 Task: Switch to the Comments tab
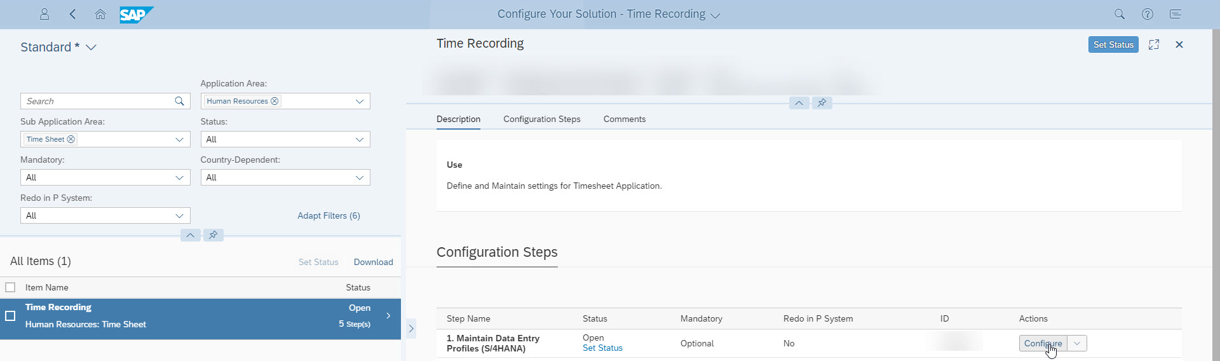point(625,119)
